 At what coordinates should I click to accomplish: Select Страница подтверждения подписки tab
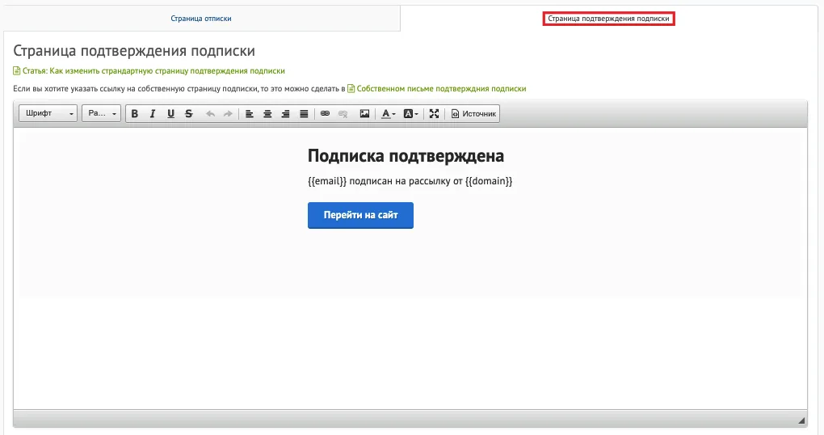pyautogui.click(x=608, y=19)
